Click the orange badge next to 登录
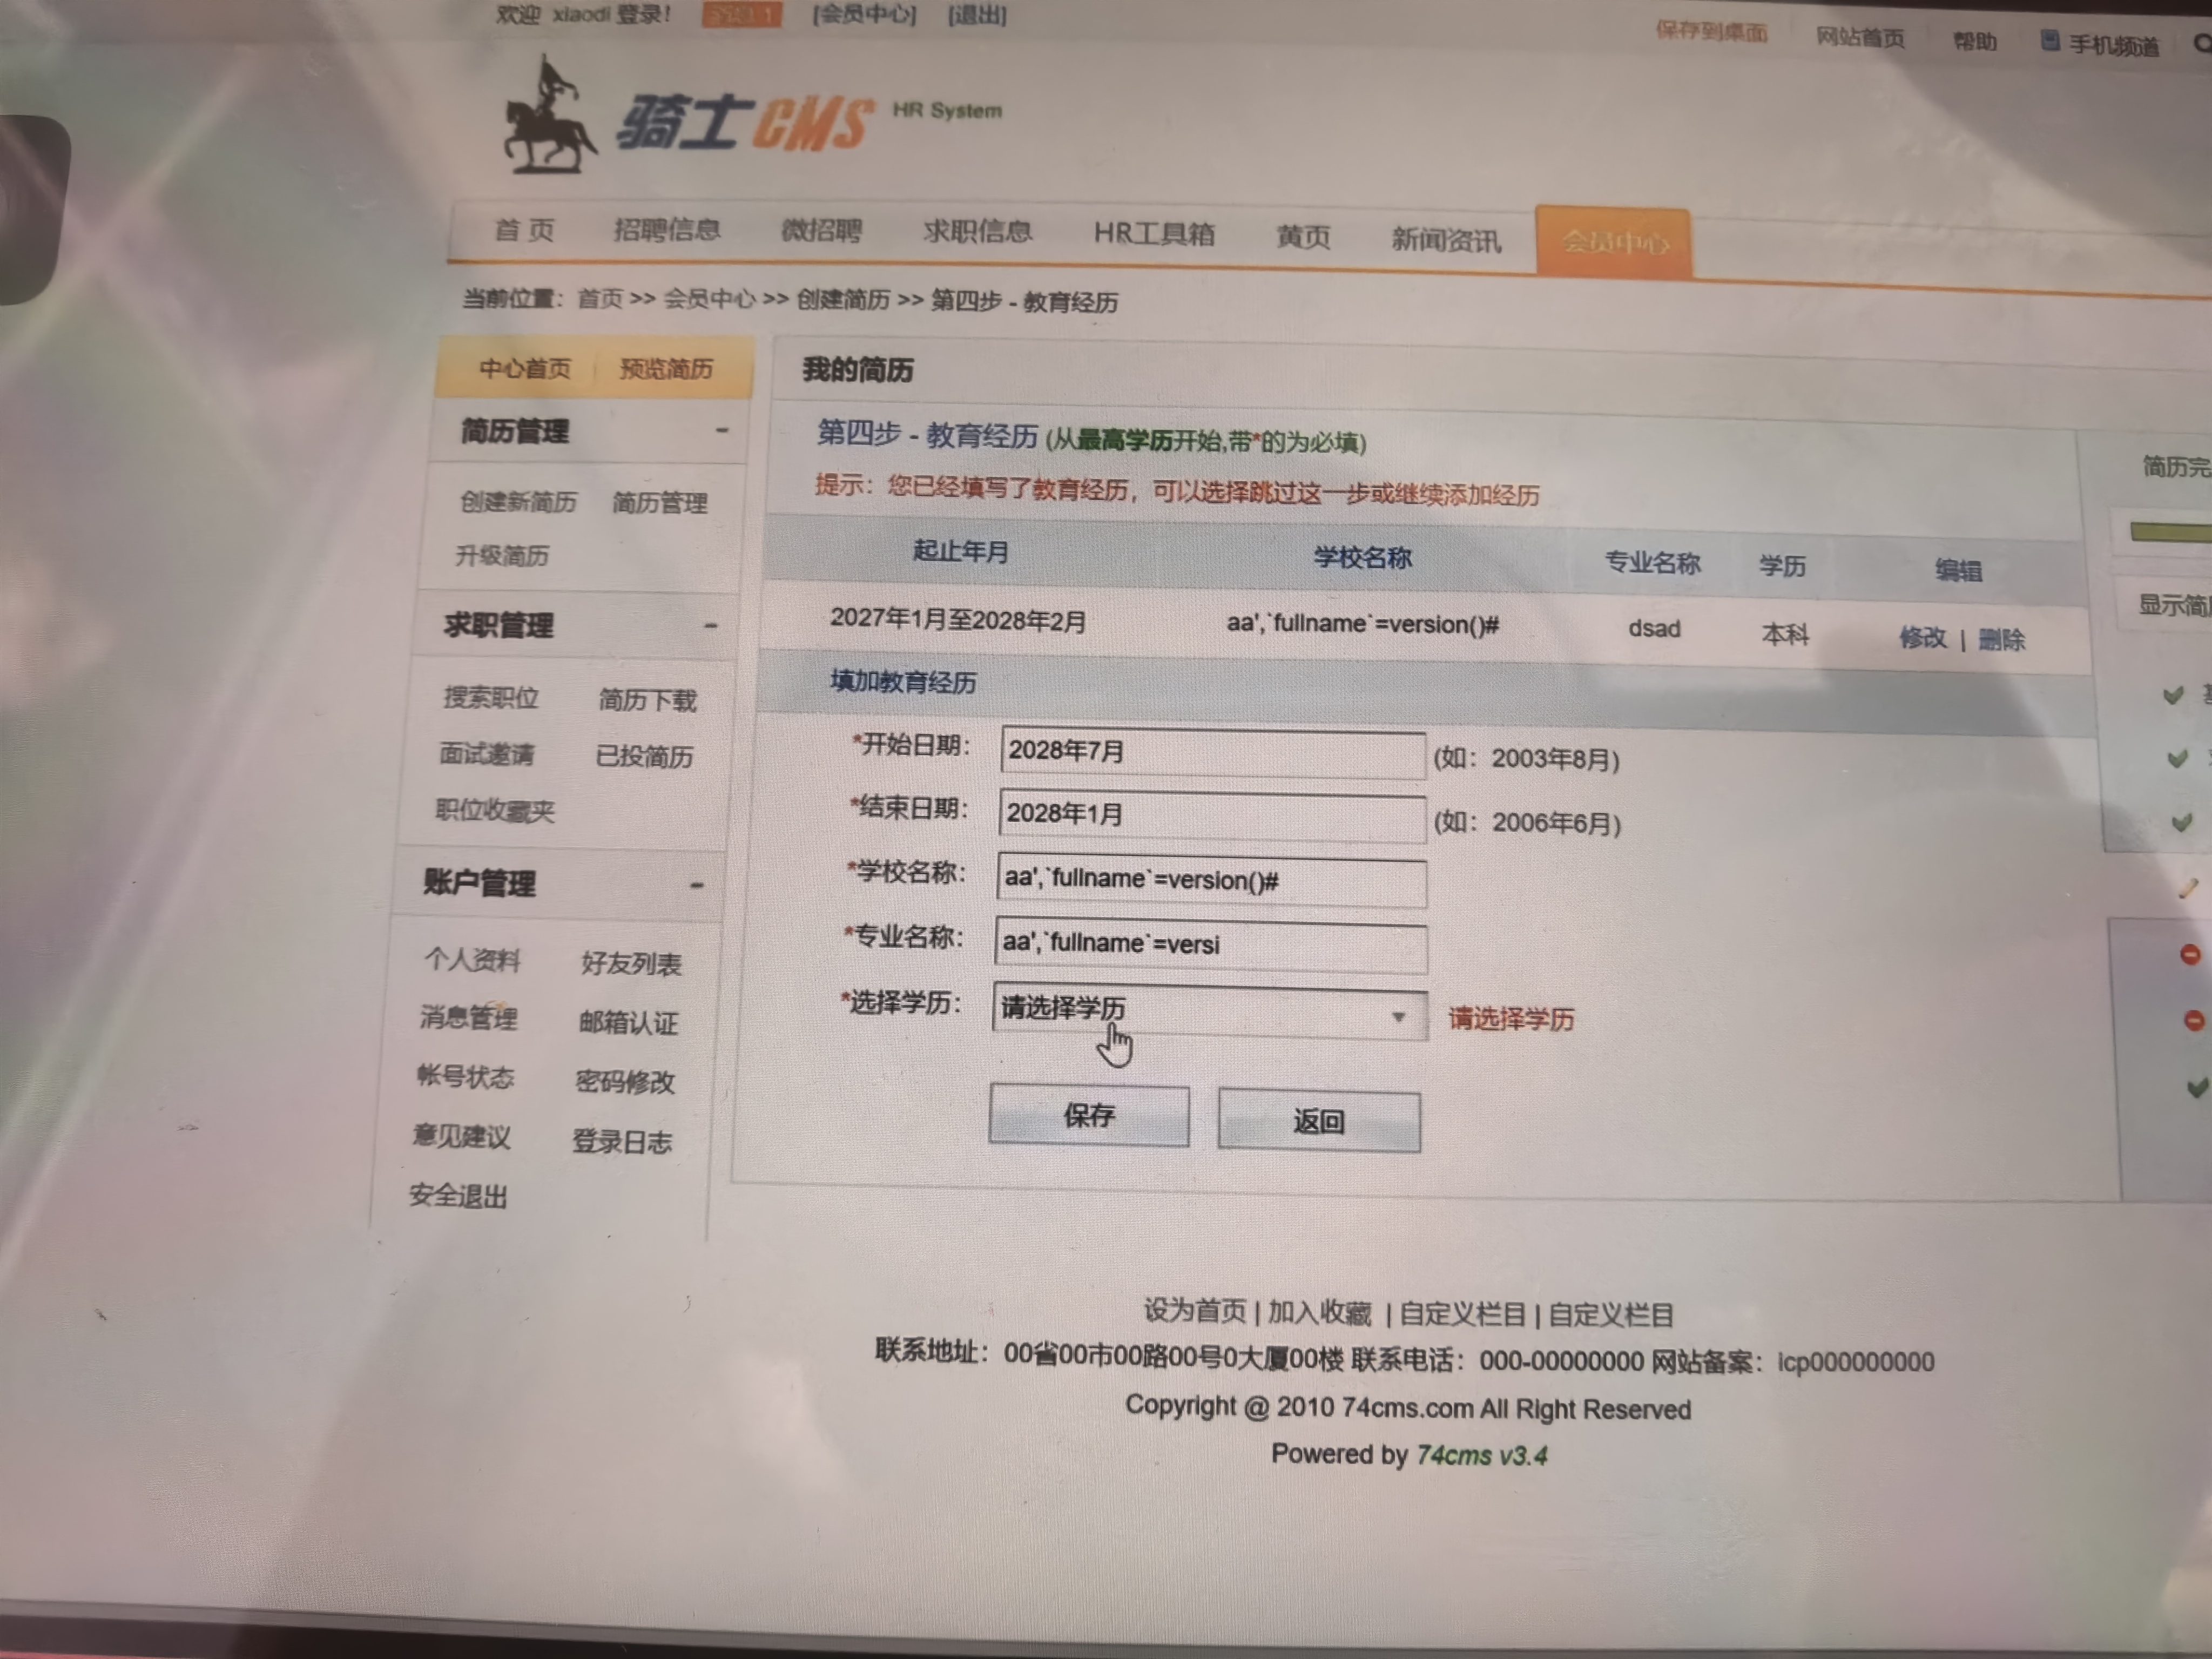The width and height of the screenshot is (2212, 1659). coord(741,15)
